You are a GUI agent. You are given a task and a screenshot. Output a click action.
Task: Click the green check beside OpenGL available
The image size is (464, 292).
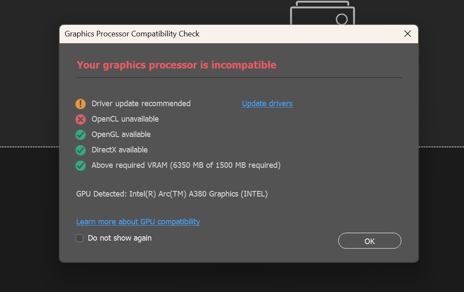pyautogui.click(x=81, y=134)
